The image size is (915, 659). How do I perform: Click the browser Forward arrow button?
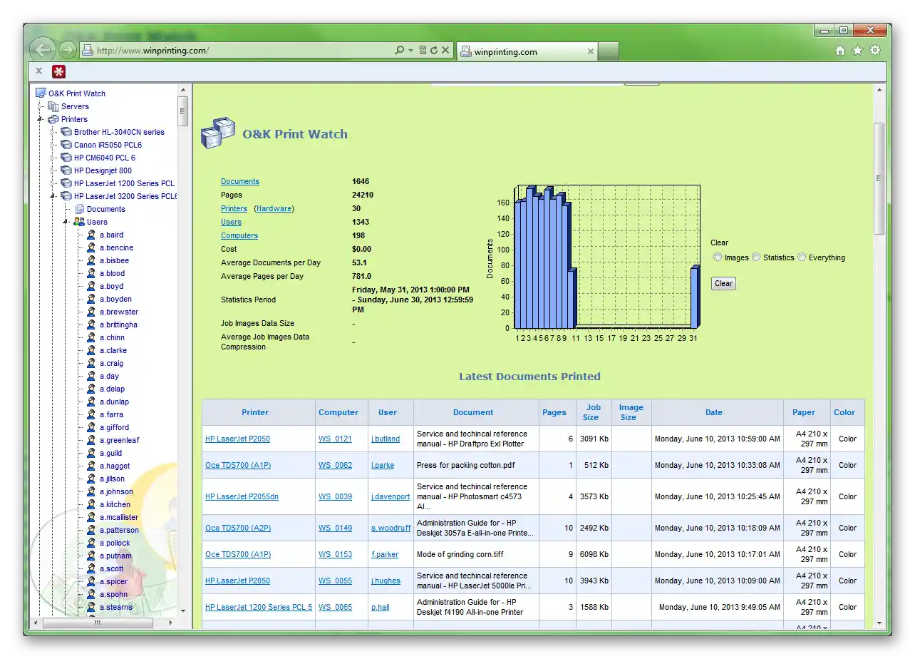tap(68, 50)
